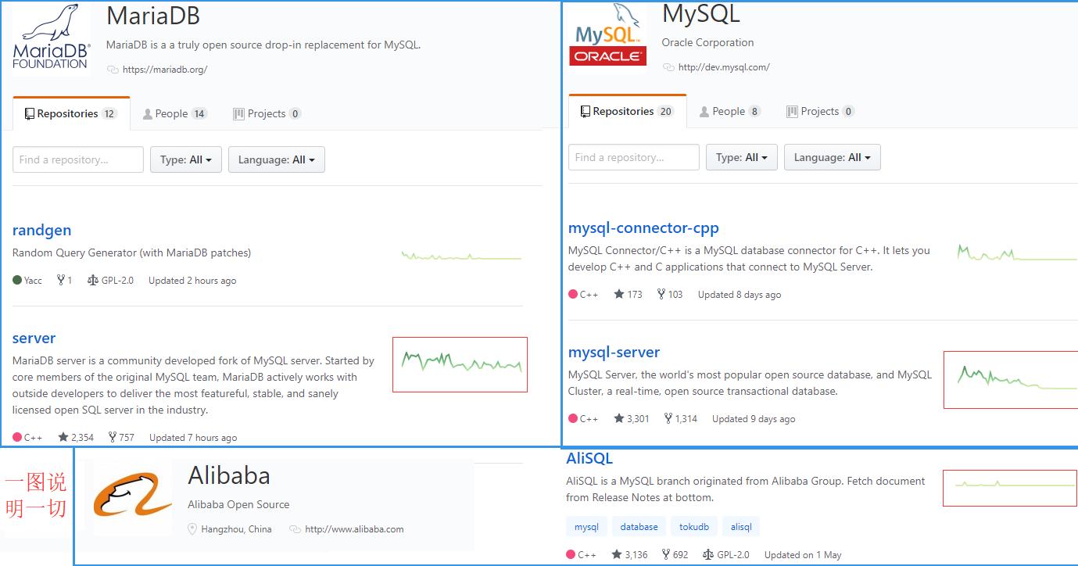Image resolution: width=1078 pixels, height=566 pixels.
Task: Click the "Updated on 1 May" text
Action: tap(803, 554)
